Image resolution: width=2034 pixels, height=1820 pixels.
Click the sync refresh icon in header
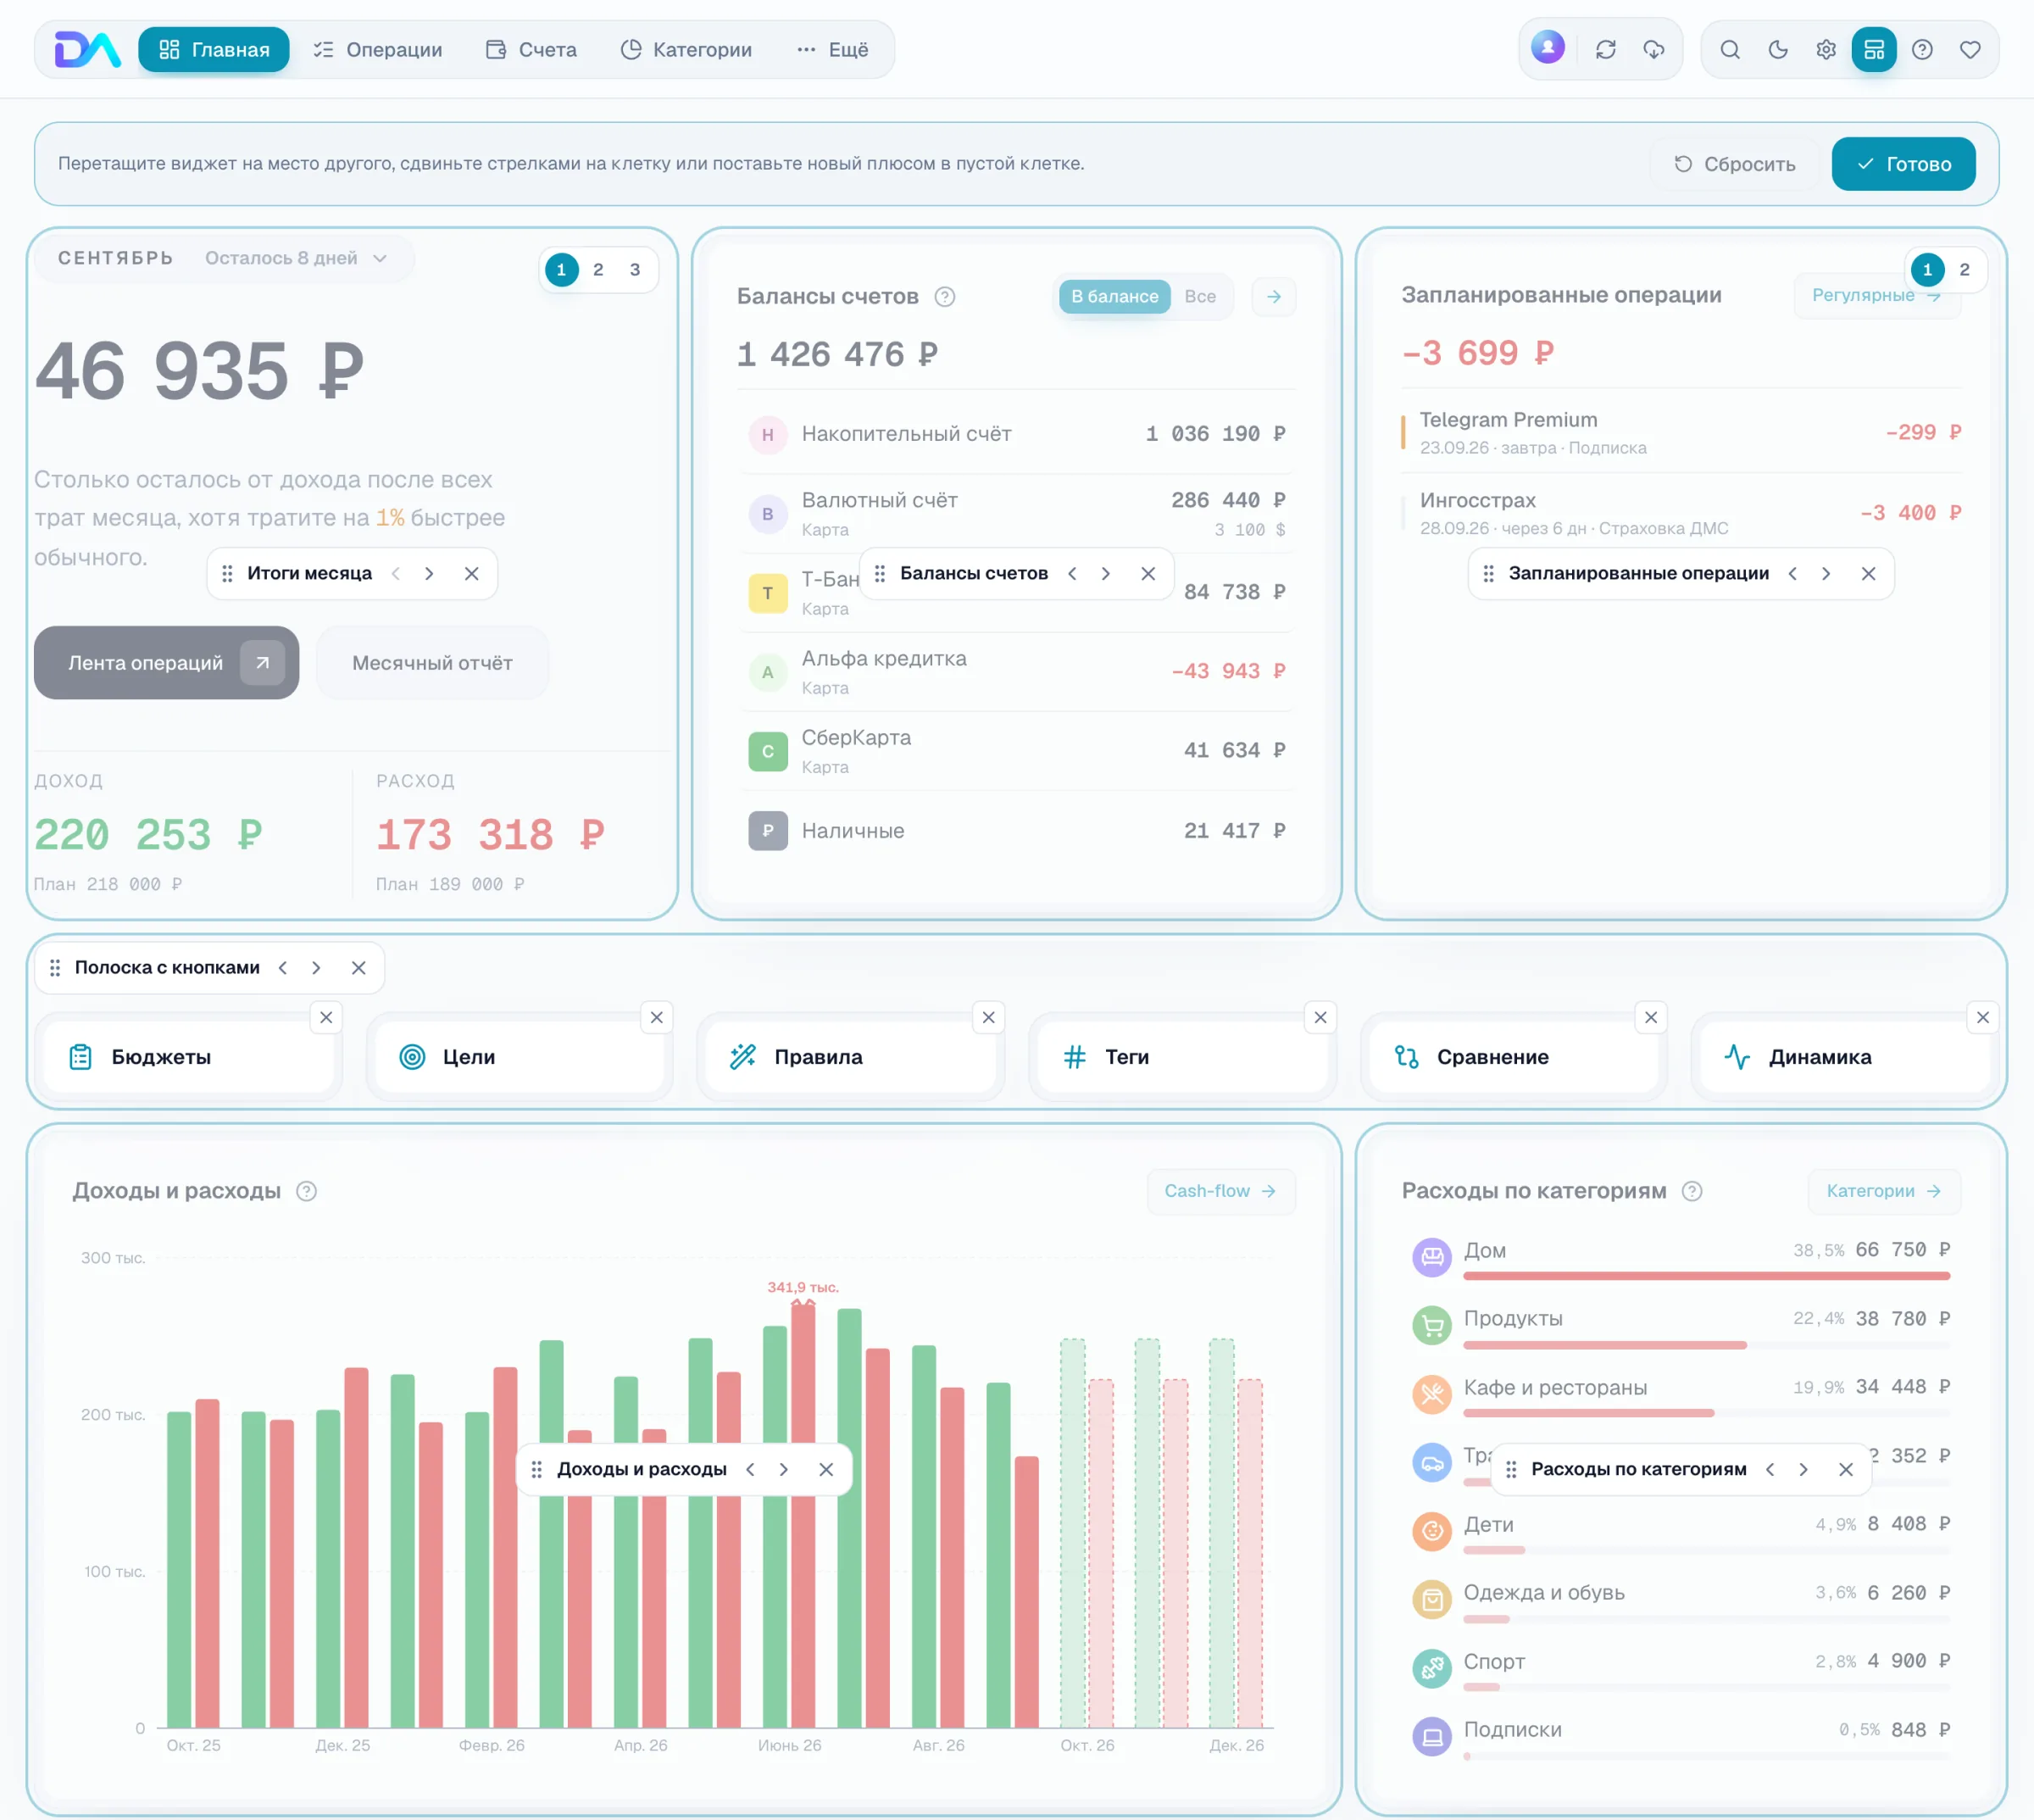click(1605, 49)
